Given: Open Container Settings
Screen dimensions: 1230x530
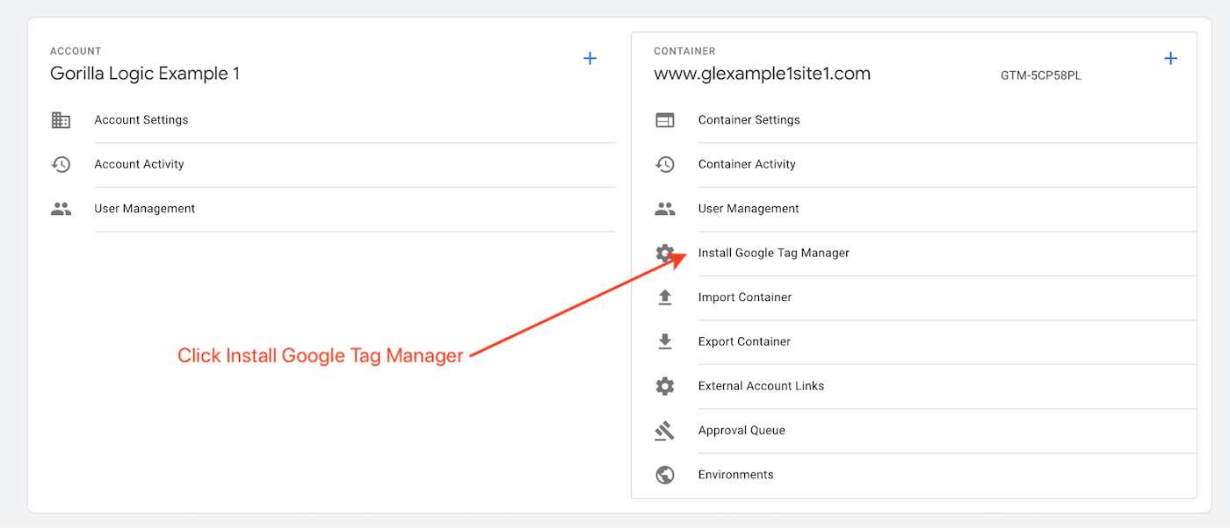Looking at the screenshot, I should point(749,120).
